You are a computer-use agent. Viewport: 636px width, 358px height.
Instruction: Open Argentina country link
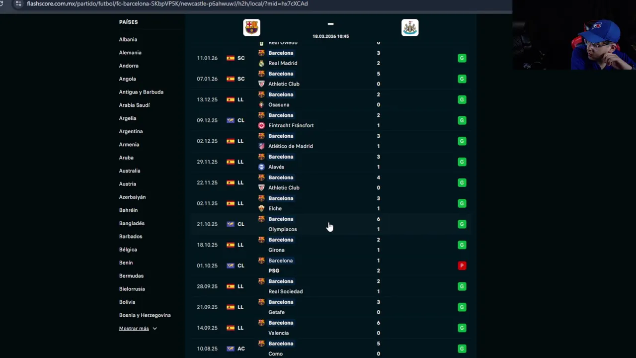point(131,131)
